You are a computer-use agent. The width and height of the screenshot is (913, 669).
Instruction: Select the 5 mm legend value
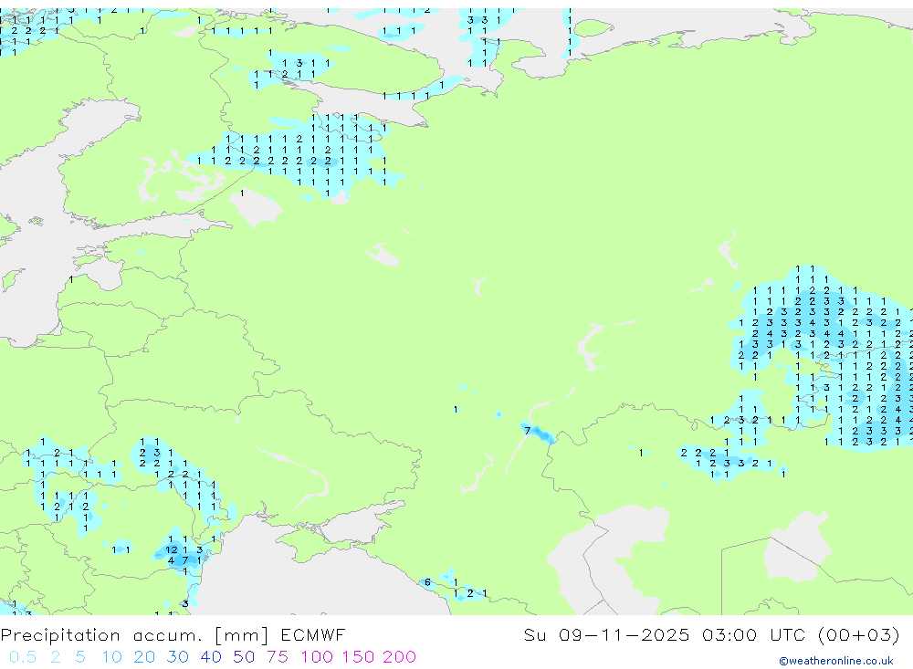click(80, 657)
